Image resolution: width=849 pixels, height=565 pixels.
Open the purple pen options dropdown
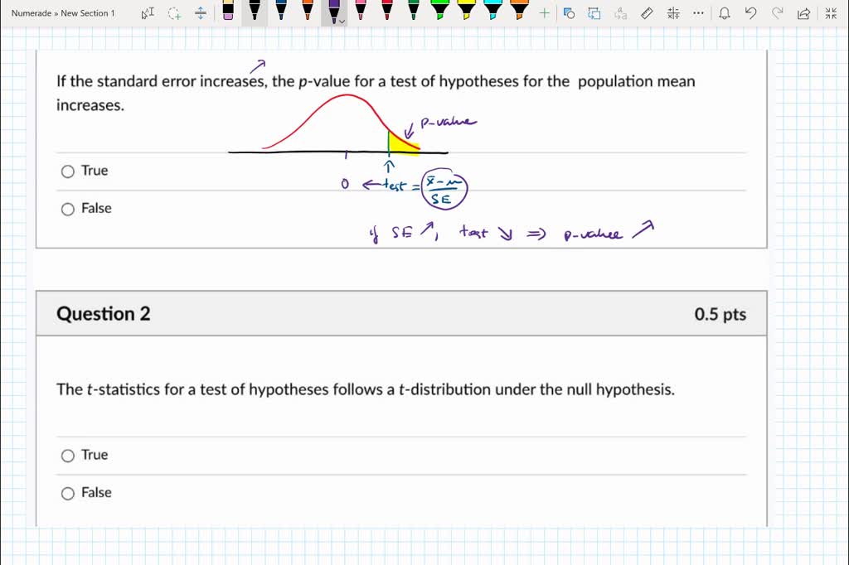pyautogui.click(x=341, y=22)
